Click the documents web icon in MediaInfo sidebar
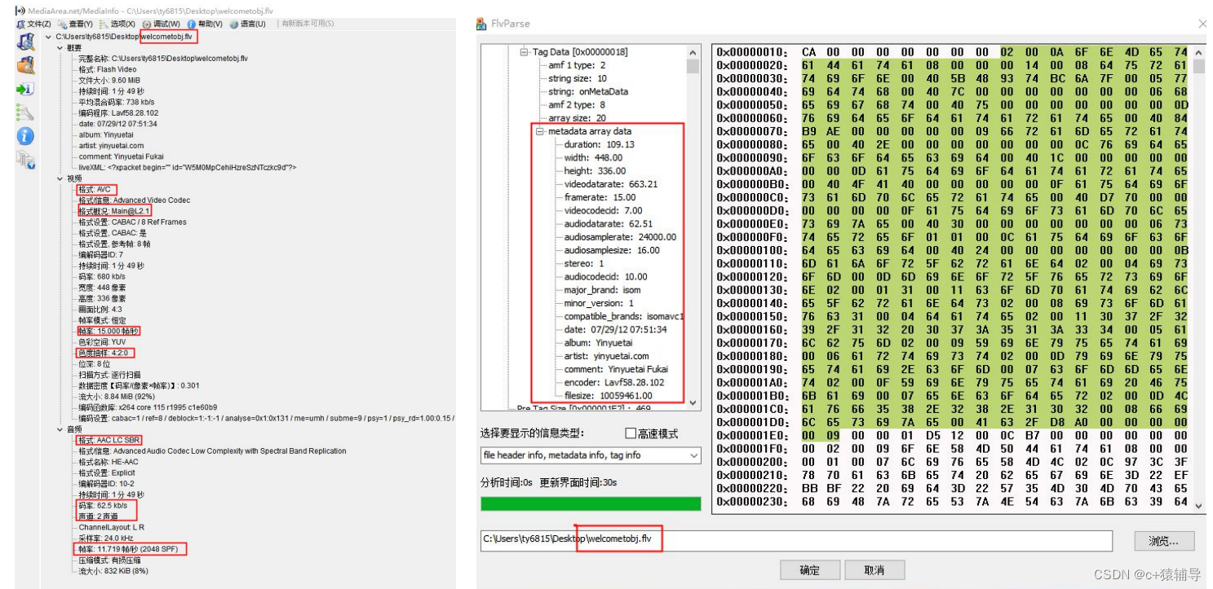Image resolution: width=1213 pixels, height=589 pixels. pyautogui.click(x=26, y=160)
